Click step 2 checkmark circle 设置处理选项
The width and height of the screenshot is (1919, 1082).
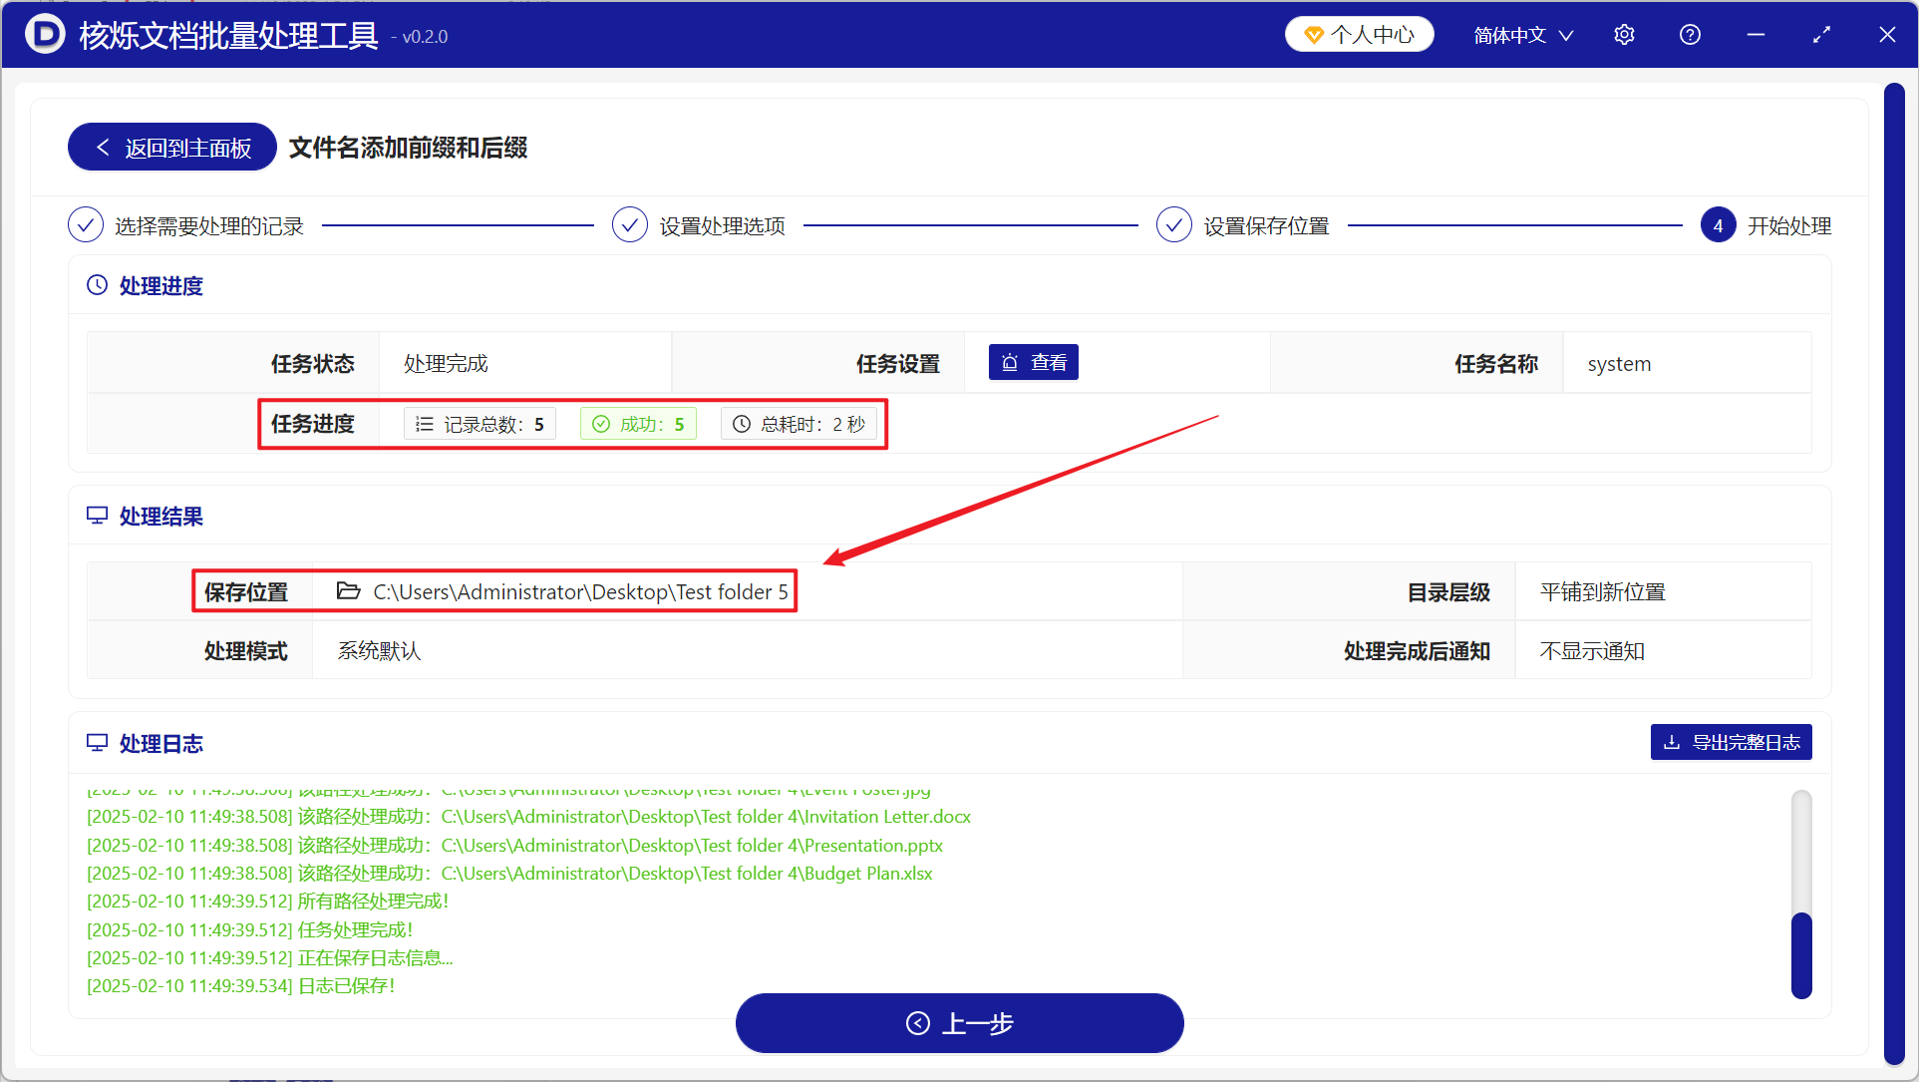point(630,225)
